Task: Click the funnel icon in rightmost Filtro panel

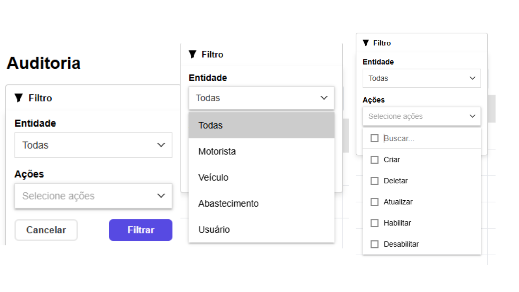Action: pyautogui.click(x=366, y=43)
